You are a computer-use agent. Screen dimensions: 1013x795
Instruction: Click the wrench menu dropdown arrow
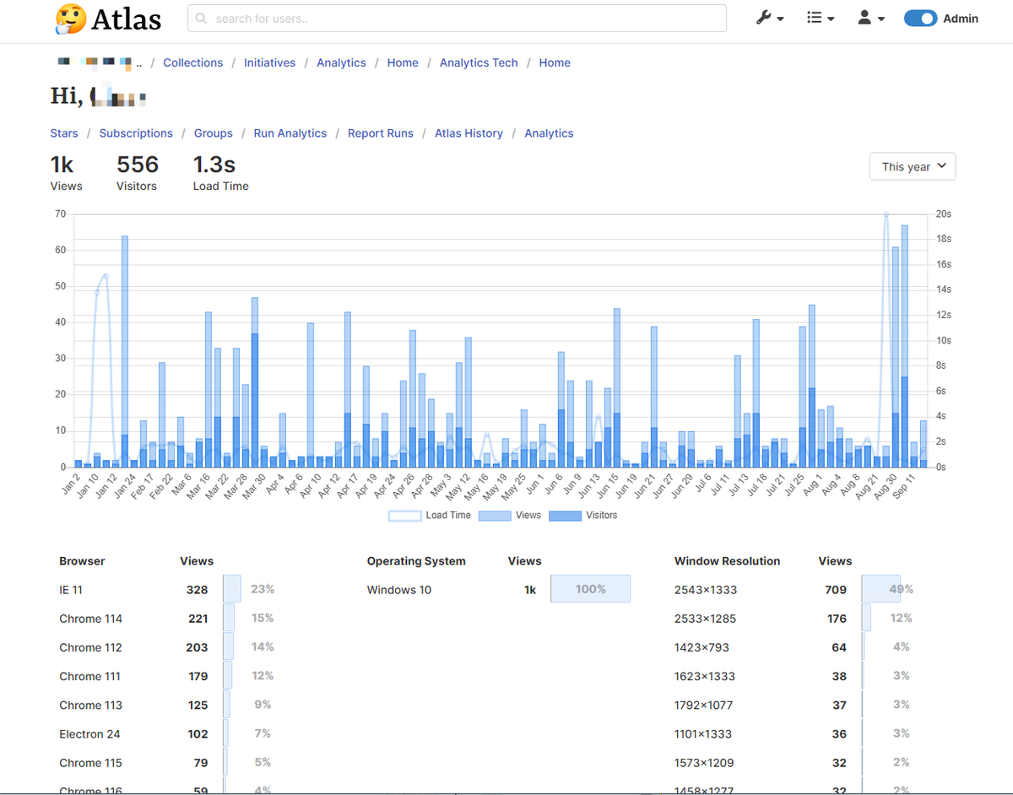click(780, 19)
